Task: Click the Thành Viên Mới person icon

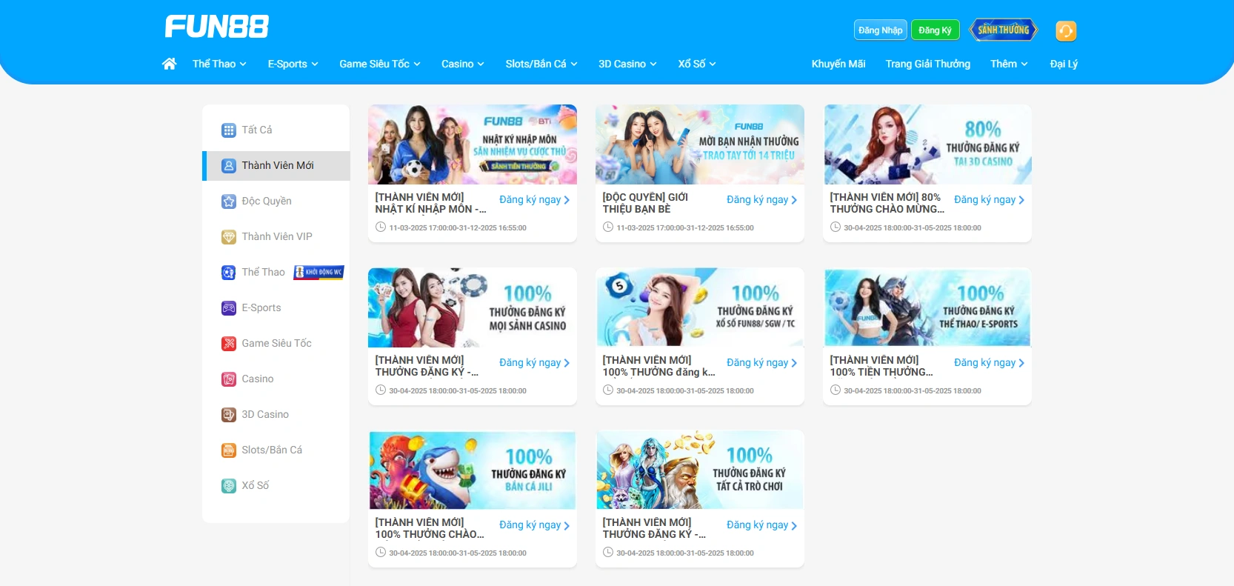Action: click(229, 166)
